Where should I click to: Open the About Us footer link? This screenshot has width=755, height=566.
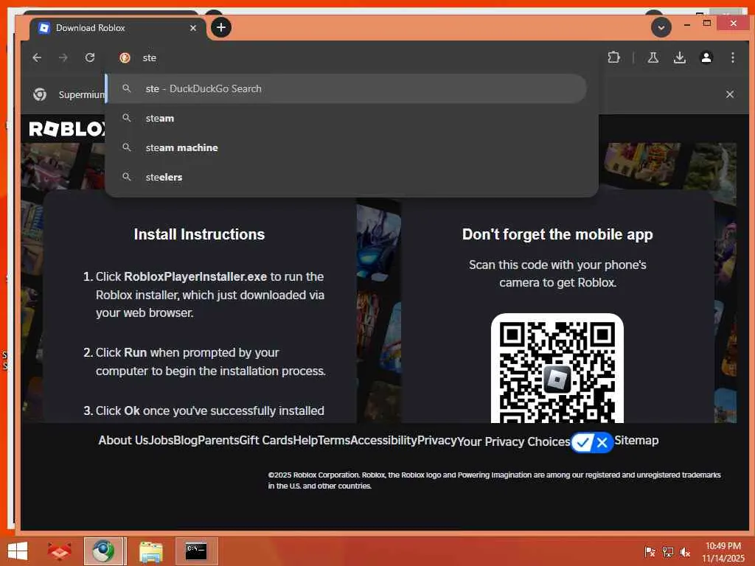click(x=123, y=441)
